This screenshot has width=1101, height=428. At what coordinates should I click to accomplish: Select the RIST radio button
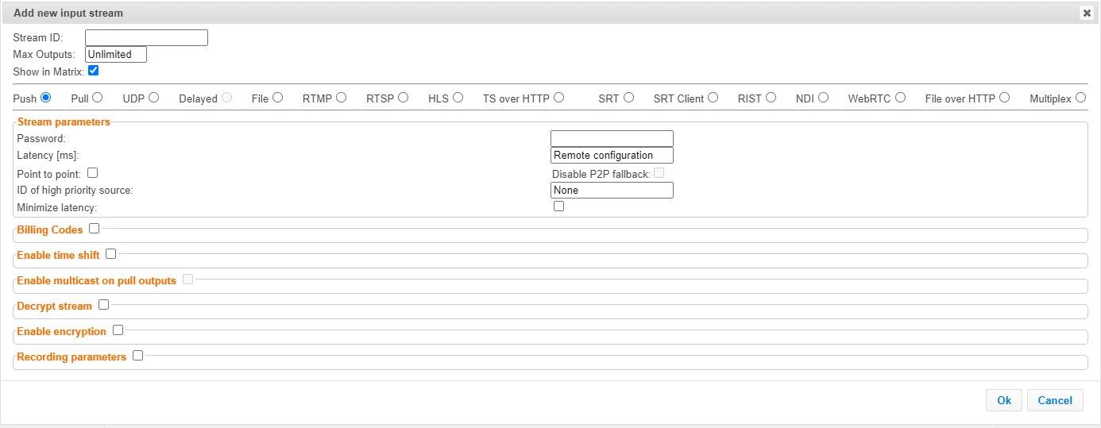tap(771, 98)
